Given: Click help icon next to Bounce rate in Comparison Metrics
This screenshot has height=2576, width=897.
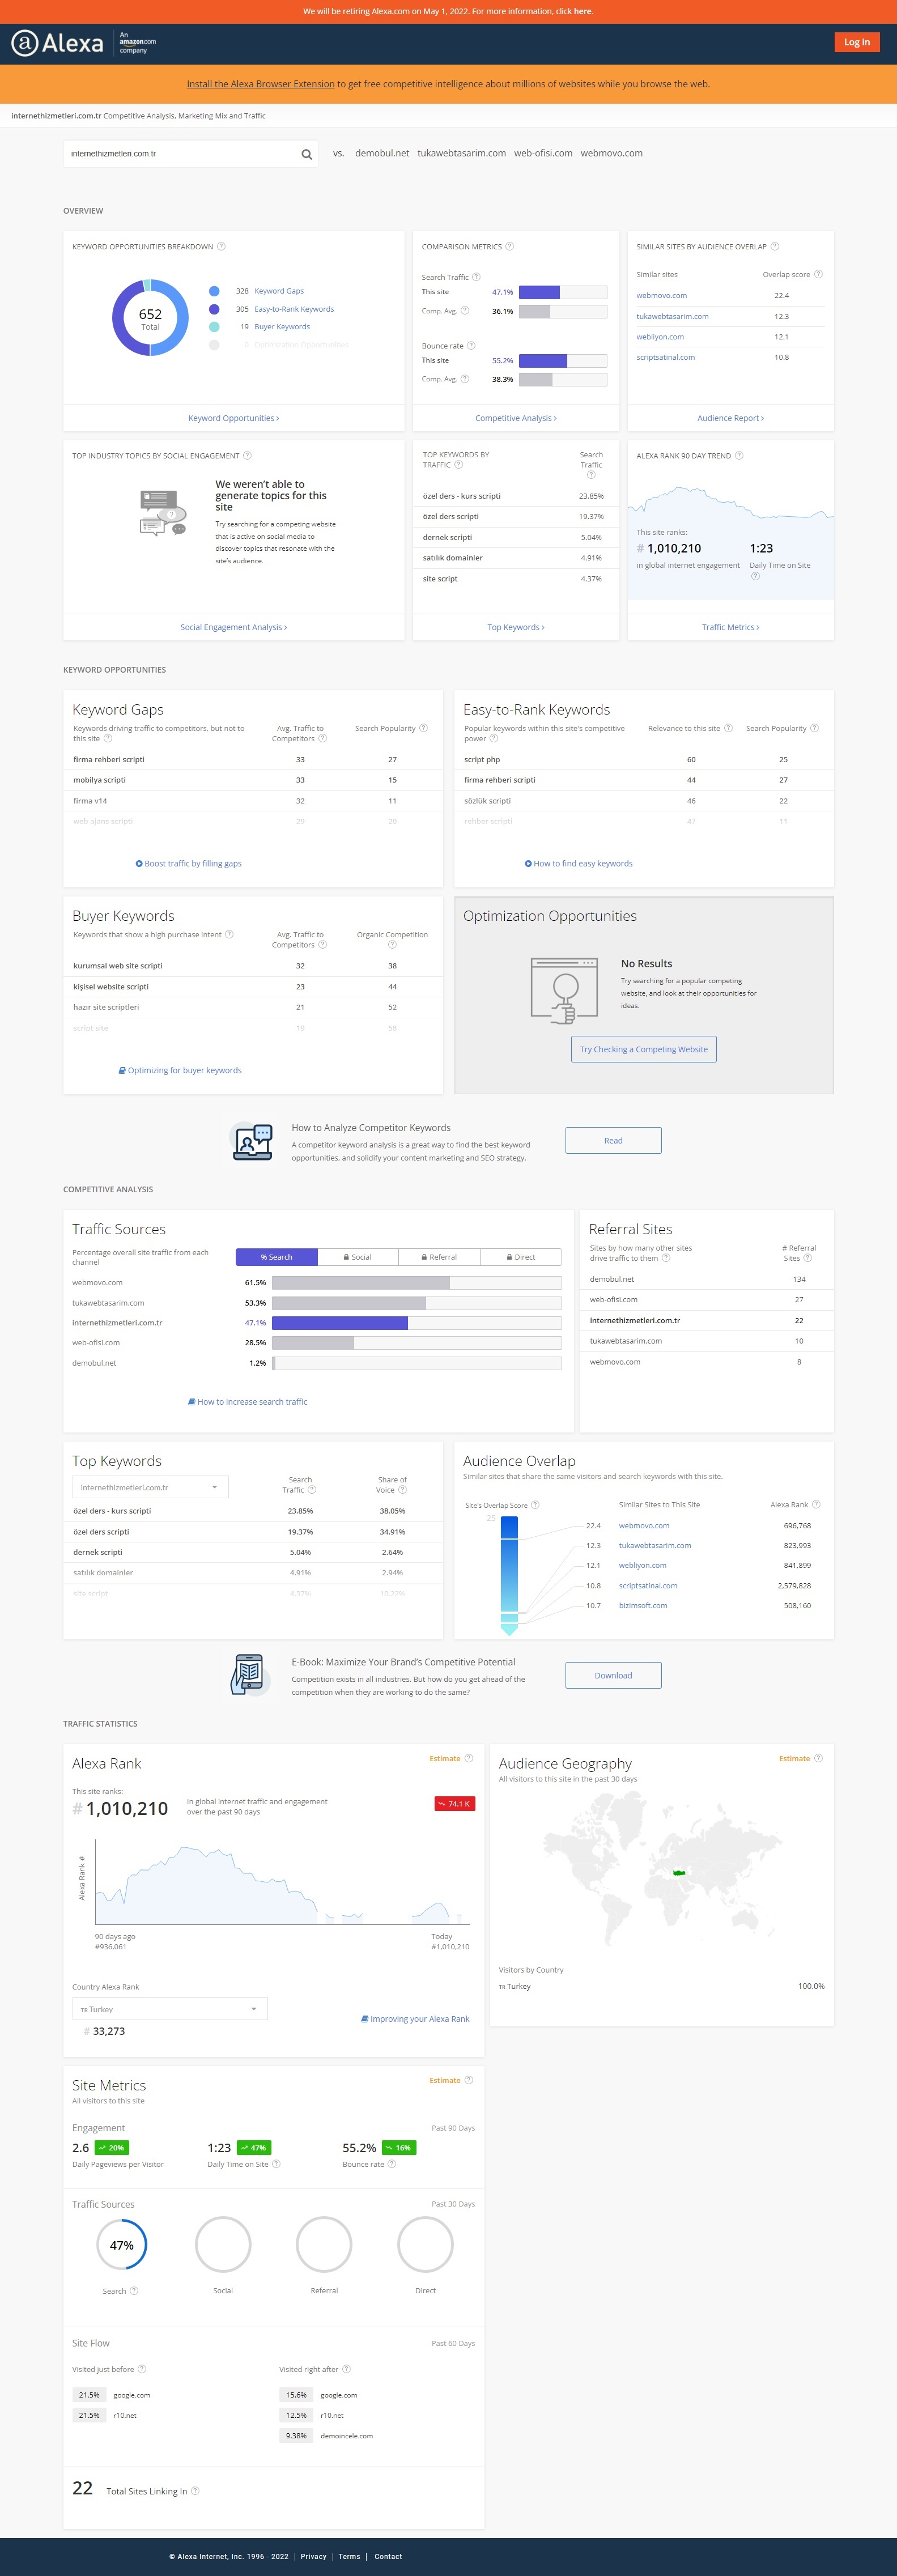Looking at the screenshot, I should pos(471,346).
